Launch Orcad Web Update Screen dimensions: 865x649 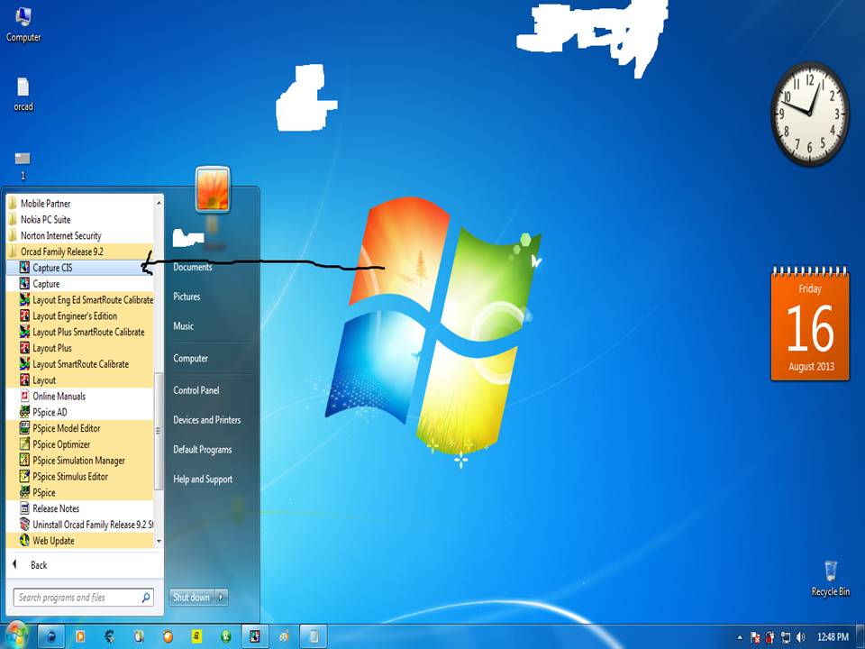(x=80, y=540)
